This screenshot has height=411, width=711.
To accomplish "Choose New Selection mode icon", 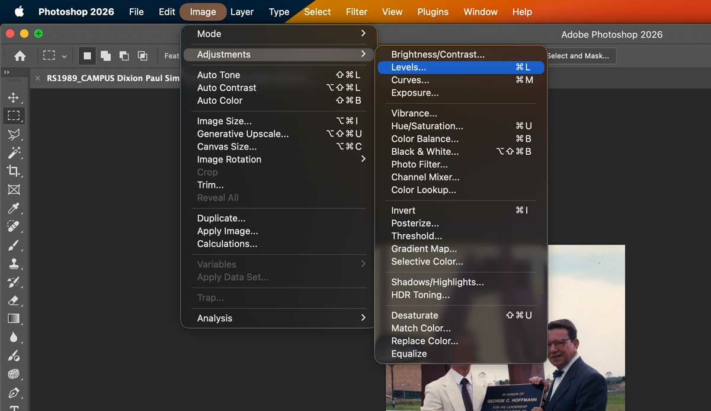I will click(87, 56).
